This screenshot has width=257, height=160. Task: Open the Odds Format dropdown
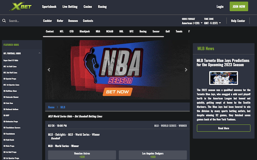point(192,23)
